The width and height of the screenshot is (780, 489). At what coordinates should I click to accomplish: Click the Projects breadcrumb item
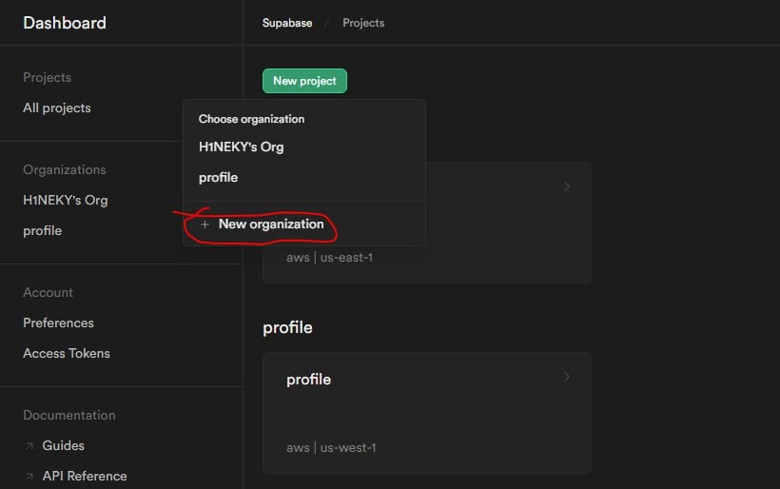(x=363, y=23)
